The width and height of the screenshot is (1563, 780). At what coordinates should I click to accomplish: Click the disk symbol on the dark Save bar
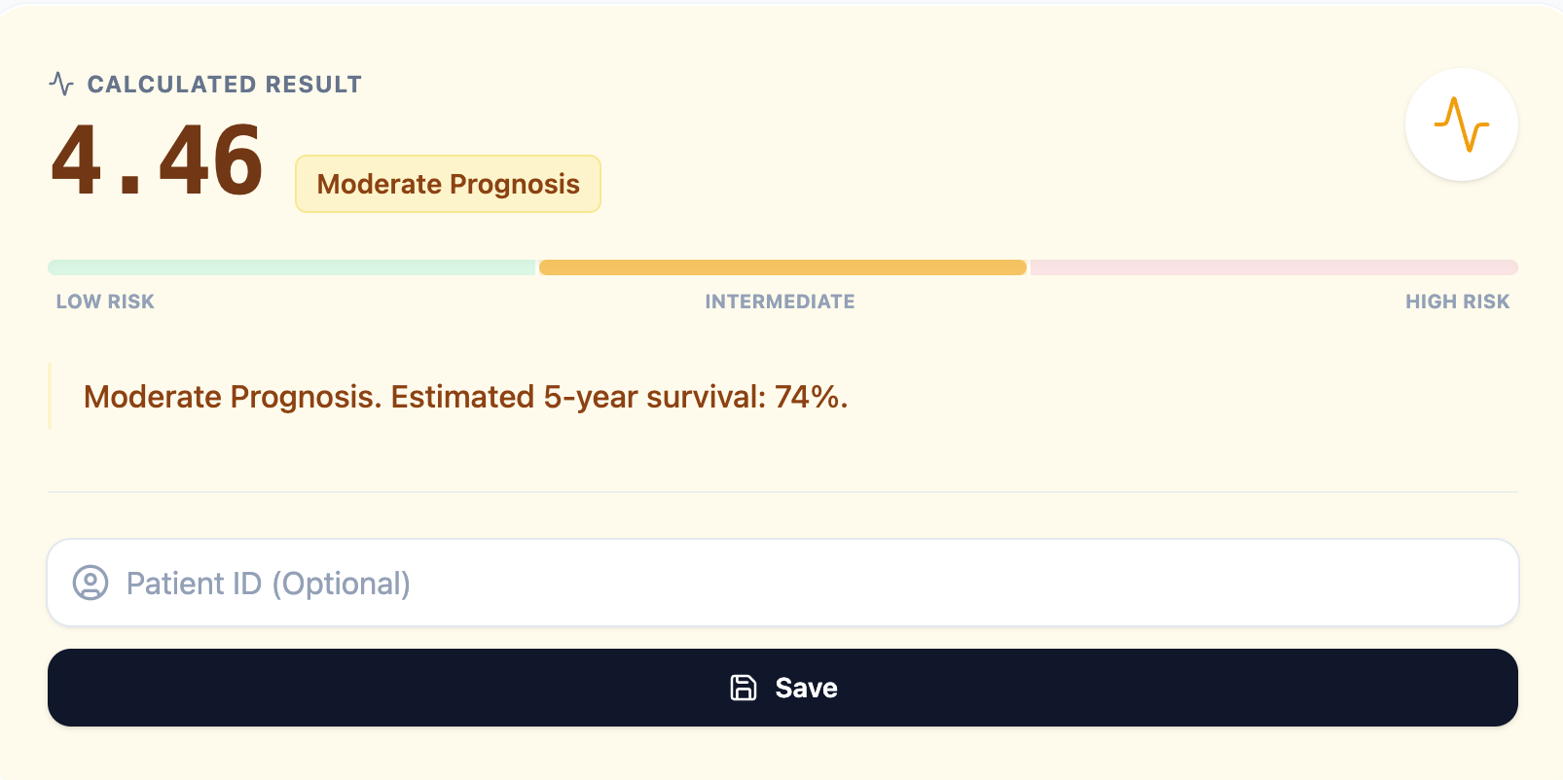[x=744, y=687]
